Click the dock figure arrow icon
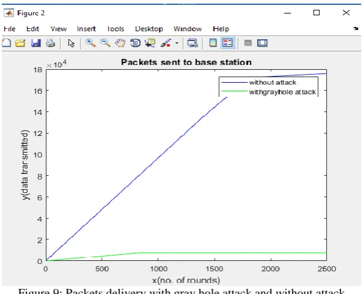Image resolution: width=363 pixels, height=294 pixels. click(x=356, y=29)
